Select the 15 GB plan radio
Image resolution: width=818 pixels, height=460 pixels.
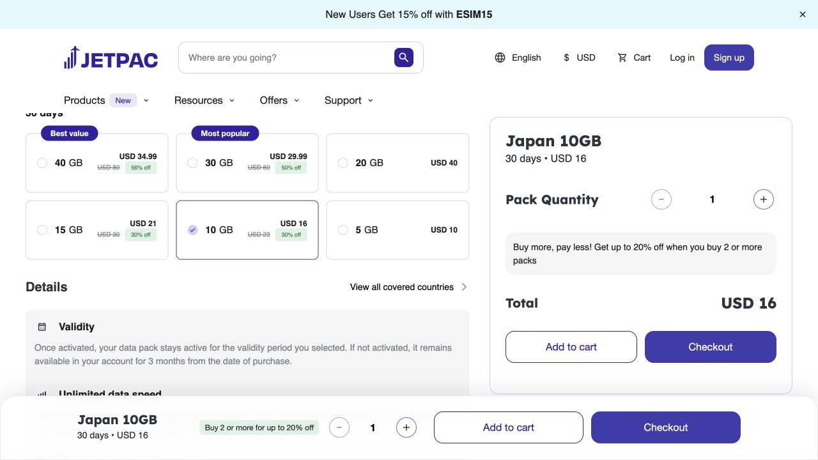42,230
